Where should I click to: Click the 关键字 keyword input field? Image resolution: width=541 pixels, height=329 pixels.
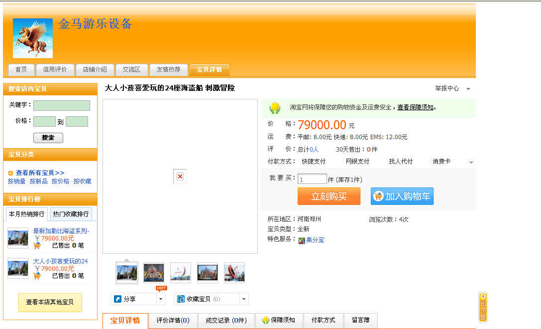tap(62, 105)
